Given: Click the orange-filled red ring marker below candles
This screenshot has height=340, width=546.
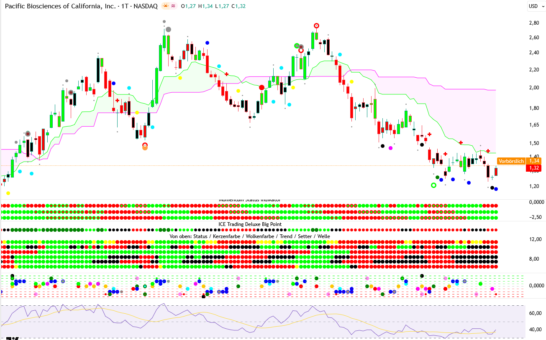Looking at the screenshot, I should point(145,147).
